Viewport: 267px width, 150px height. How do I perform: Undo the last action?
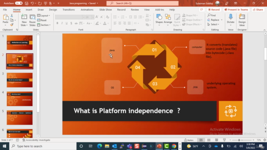tap(32, 3)
